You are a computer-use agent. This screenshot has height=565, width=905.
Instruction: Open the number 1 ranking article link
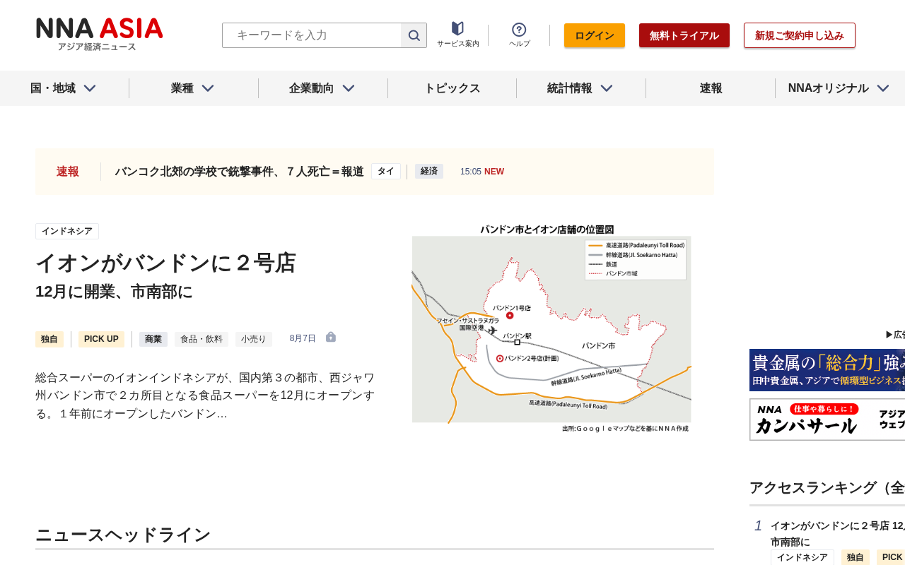click(838, 534)
